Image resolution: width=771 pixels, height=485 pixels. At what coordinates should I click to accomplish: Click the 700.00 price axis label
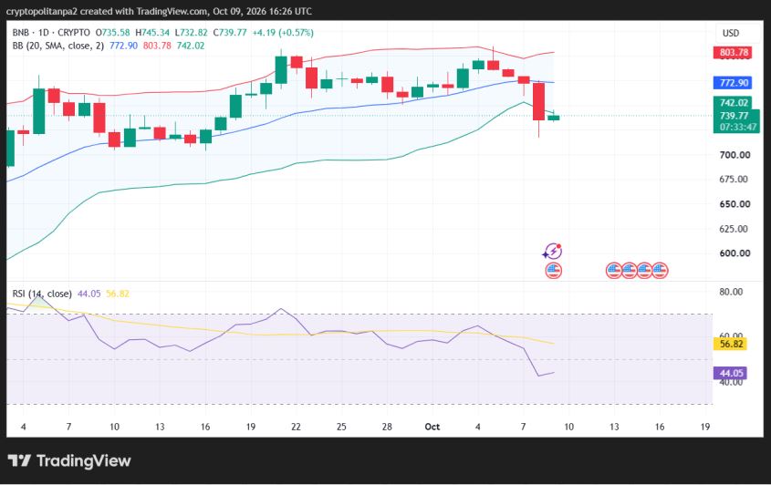coord(735,155)
